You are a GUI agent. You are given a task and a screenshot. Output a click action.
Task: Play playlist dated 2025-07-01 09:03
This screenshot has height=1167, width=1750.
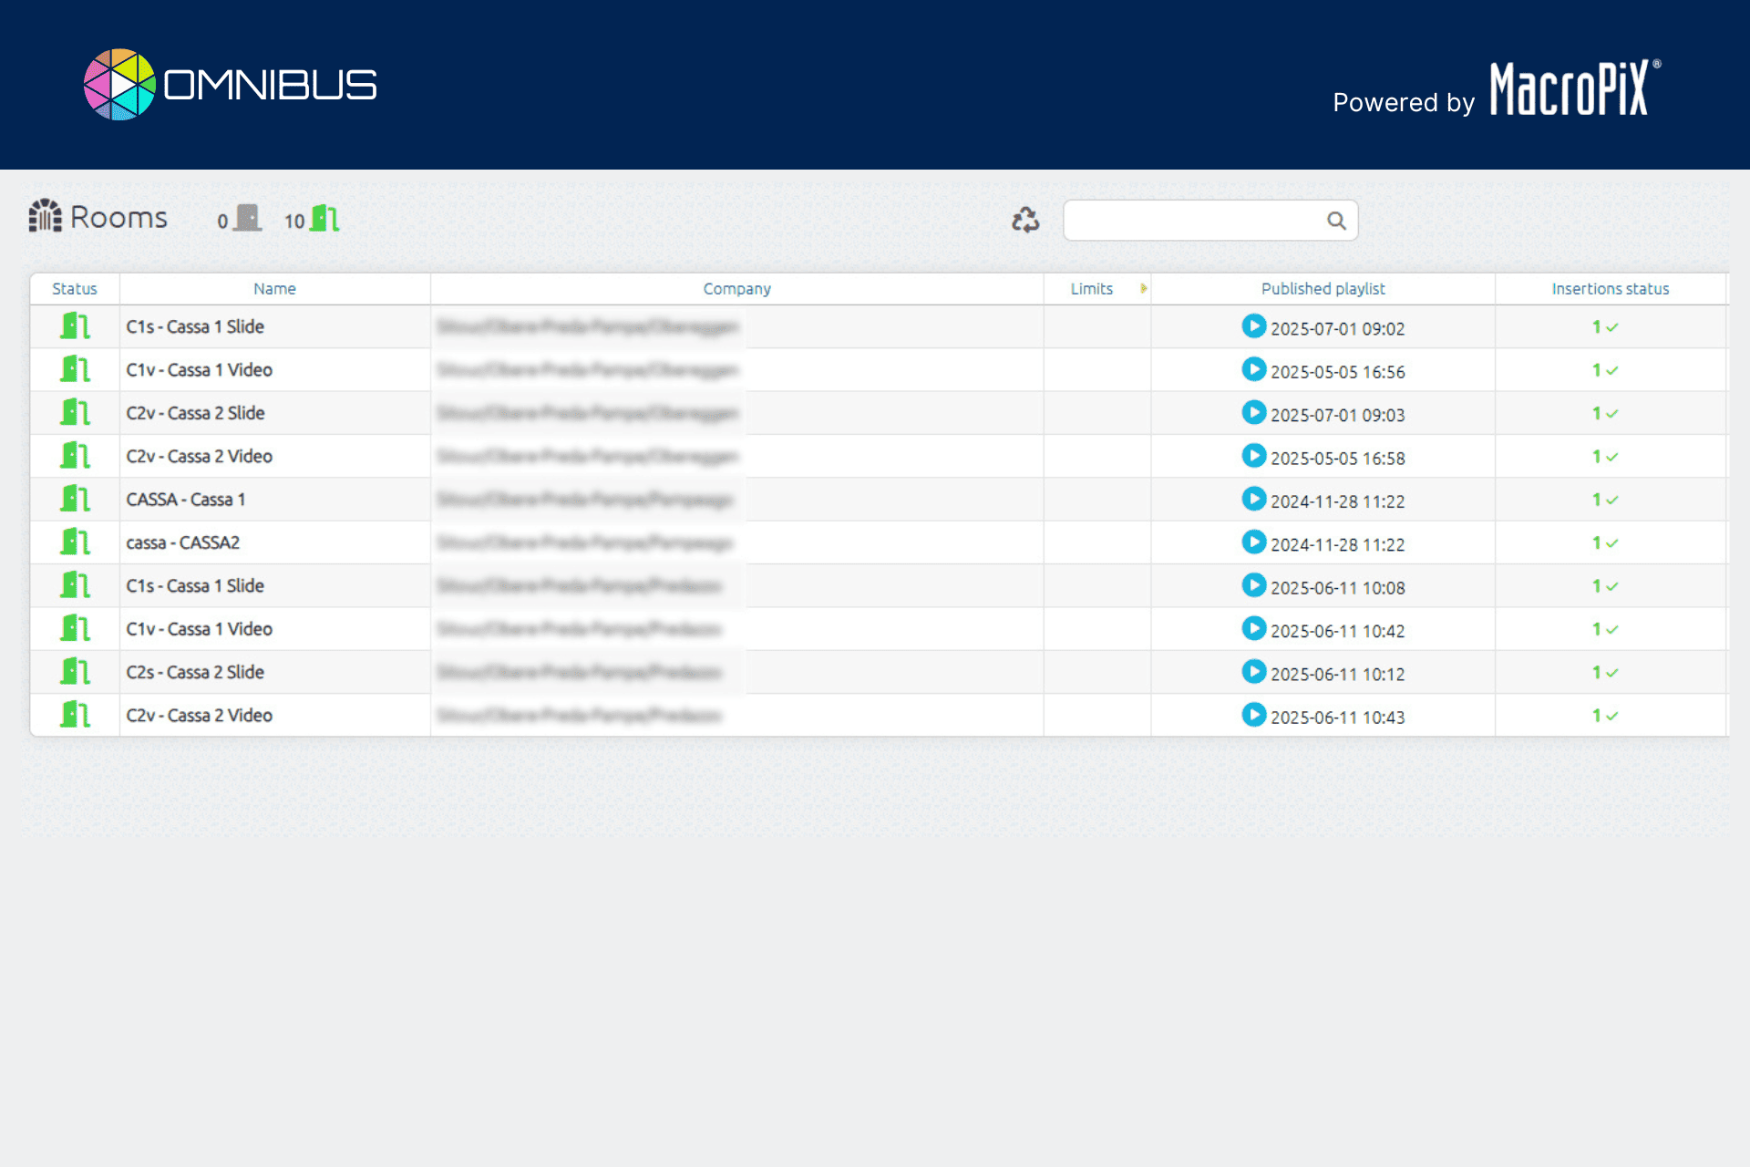tap(1254, 412)
